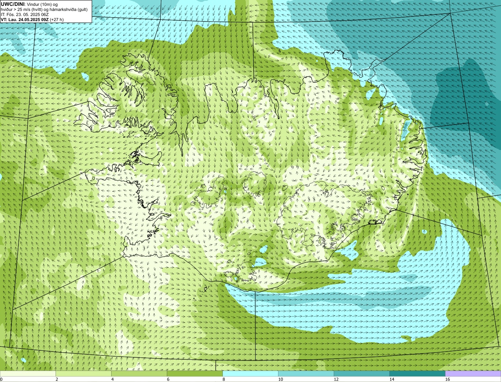Click the legend scale label '8'
This screenshot has height=382, width=501.
[x=224, y=379]
